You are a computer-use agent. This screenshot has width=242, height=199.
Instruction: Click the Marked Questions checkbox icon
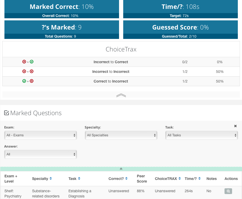click(7, 113)
